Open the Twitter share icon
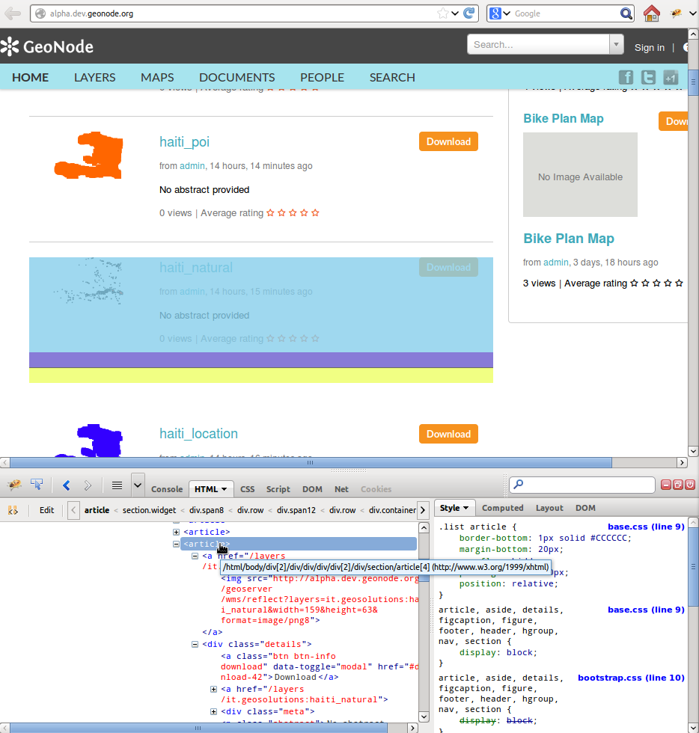 [x=648, y=77]
